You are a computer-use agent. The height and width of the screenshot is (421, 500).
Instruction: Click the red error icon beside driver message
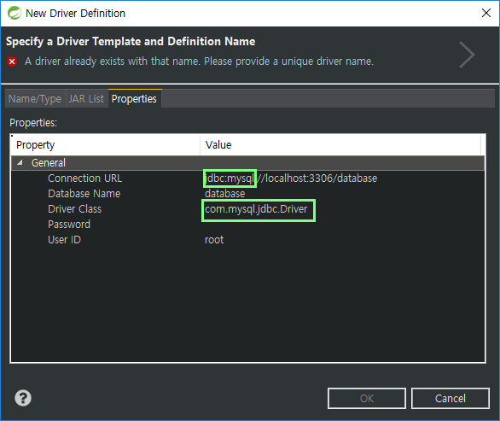[12, 61]
